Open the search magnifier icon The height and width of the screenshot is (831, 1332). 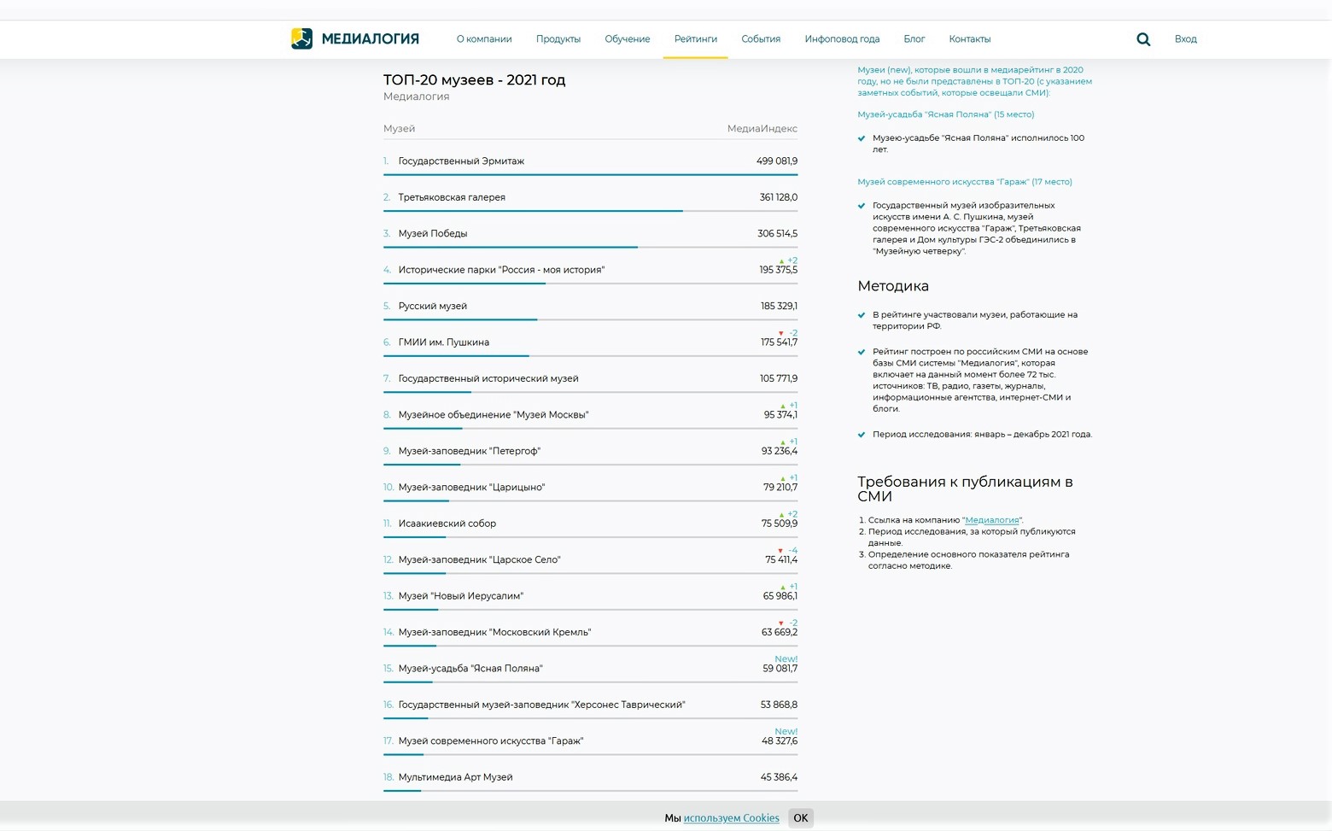(1143, 39)
